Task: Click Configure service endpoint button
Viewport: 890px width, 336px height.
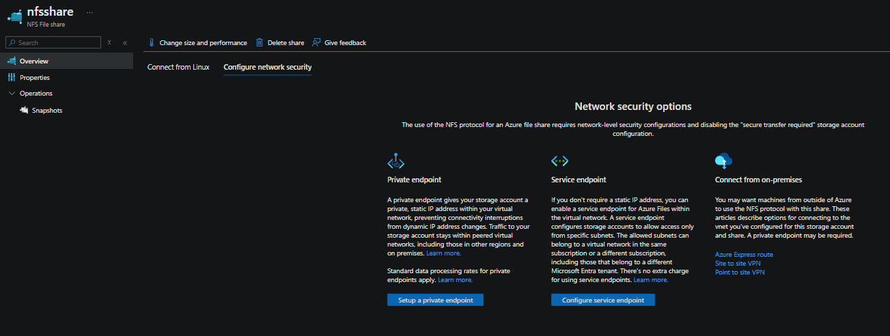Action: click(x=602, y=300)
